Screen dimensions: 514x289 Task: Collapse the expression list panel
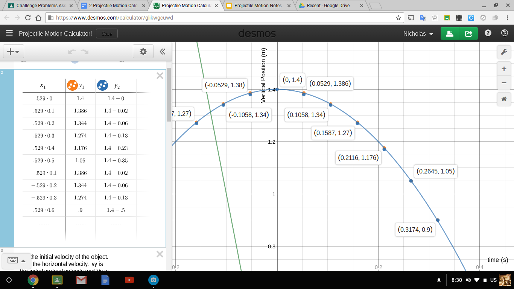[x=163, y=52]
